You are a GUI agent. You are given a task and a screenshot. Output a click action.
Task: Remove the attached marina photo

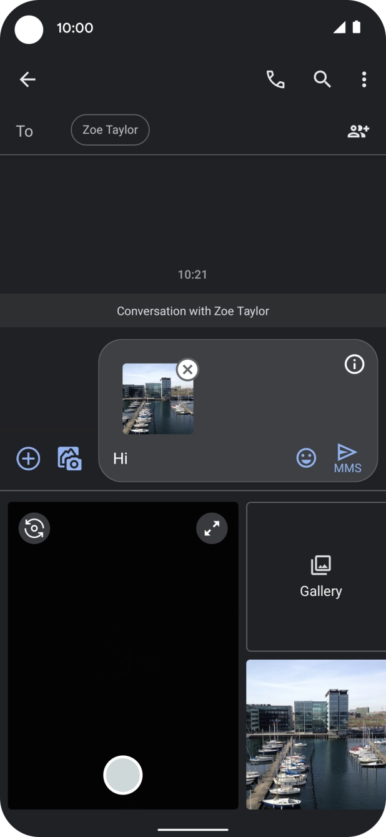187,369
